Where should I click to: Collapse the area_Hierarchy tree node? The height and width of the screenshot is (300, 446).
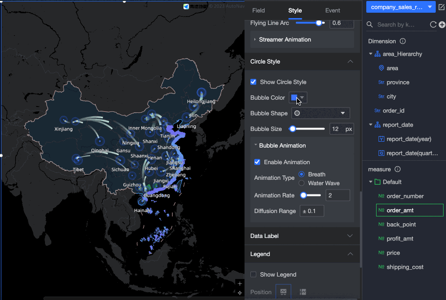click(371, 54)
